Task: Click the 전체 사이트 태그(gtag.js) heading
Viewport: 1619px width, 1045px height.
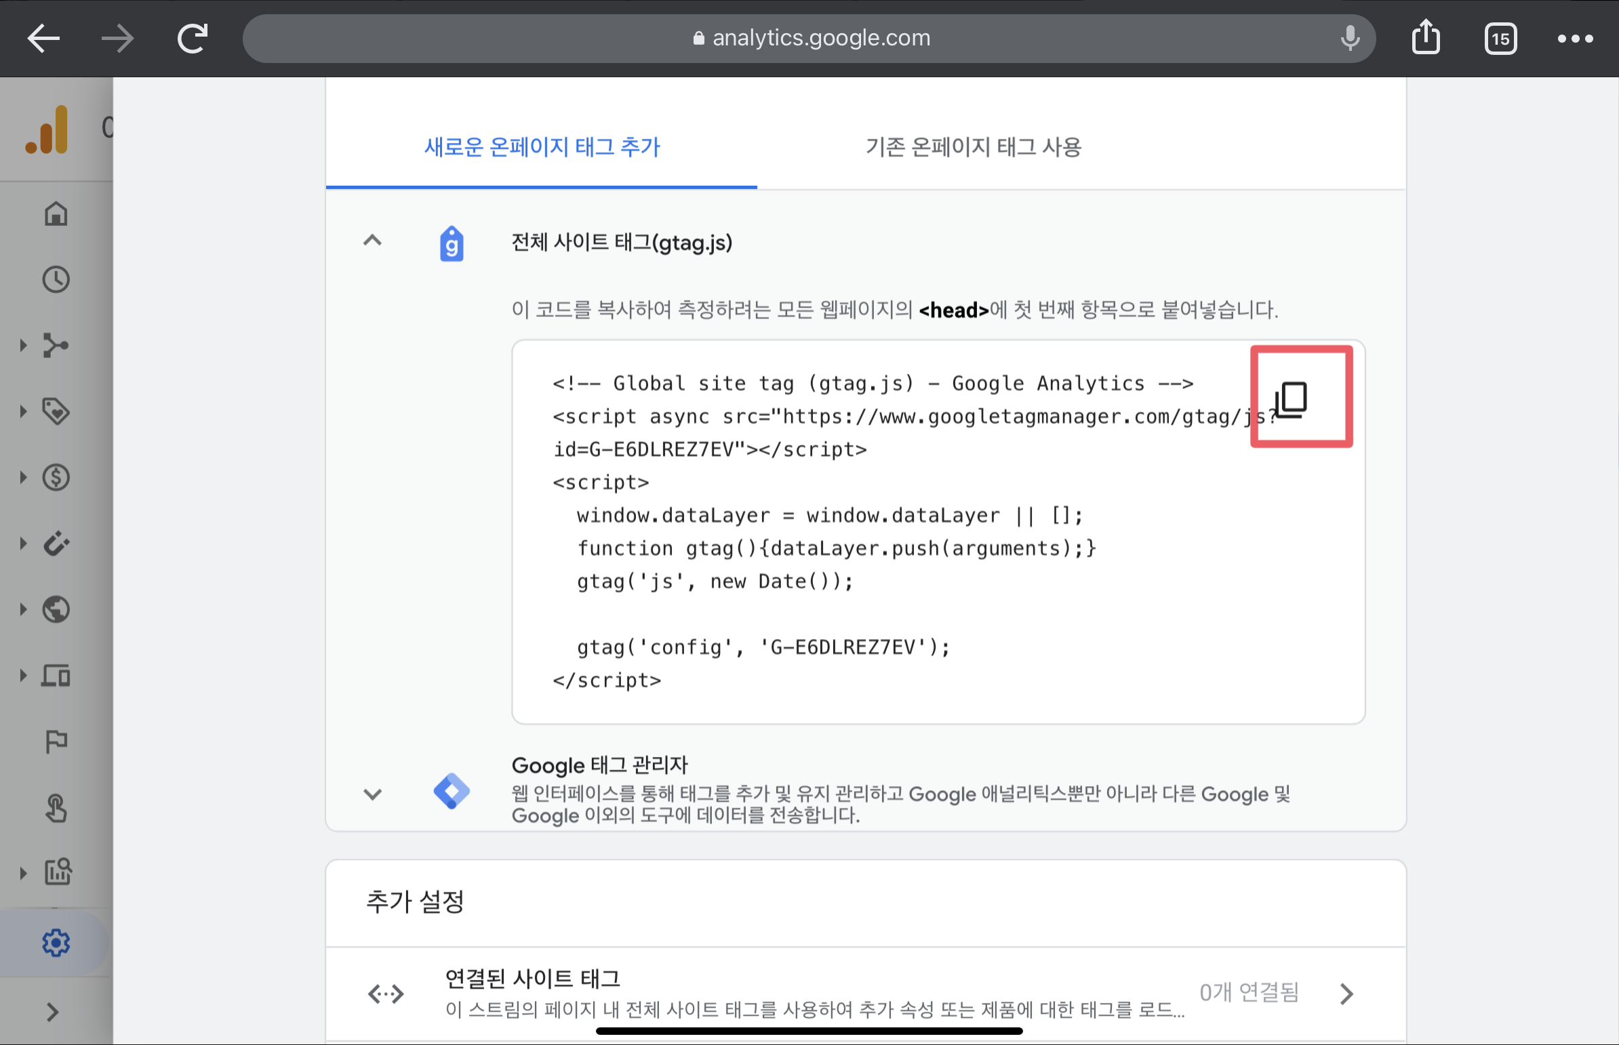Action: [x=622, y=243]
